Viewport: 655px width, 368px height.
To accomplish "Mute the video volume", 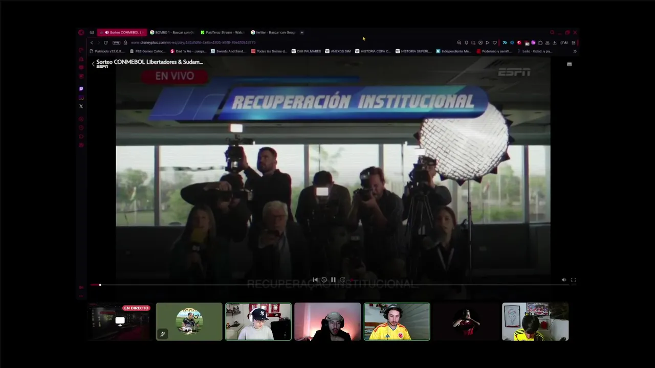I will [564, 280].
